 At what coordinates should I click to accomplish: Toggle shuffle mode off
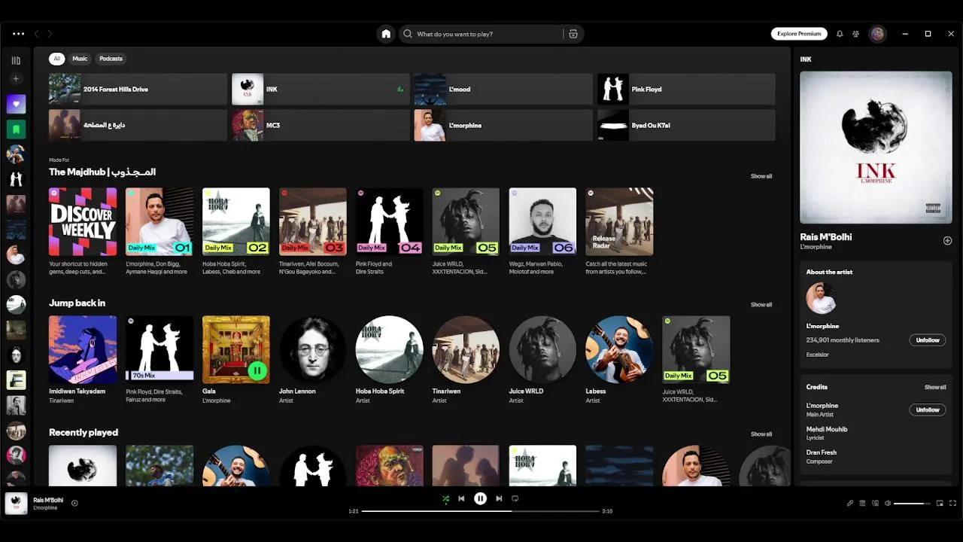(445, 498)
